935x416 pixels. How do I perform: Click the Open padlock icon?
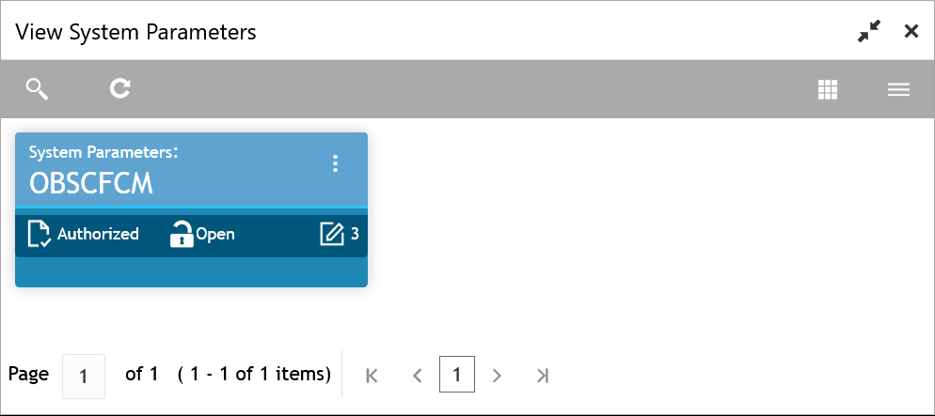pos(182,233)
